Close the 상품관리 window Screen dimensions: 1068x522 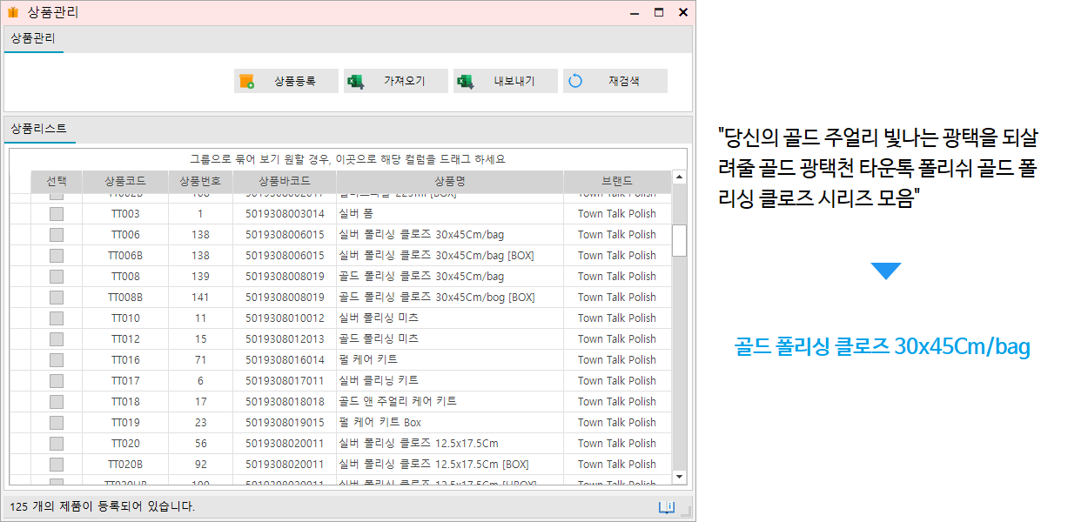(x=683, y=12)
